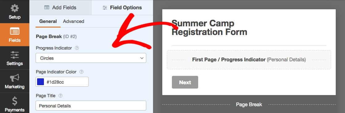
Task: Switch to the Field Options tab
Action: pos(122,7)
